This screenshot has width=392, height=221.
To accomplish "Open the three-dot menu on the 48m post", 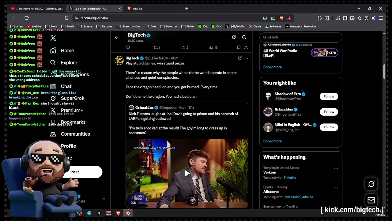I will point(246,58).
